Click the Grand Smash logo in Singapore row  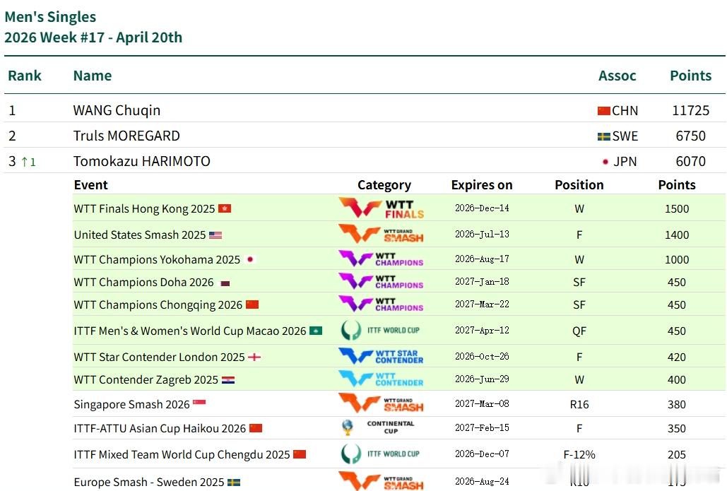[x=381, y=403]
